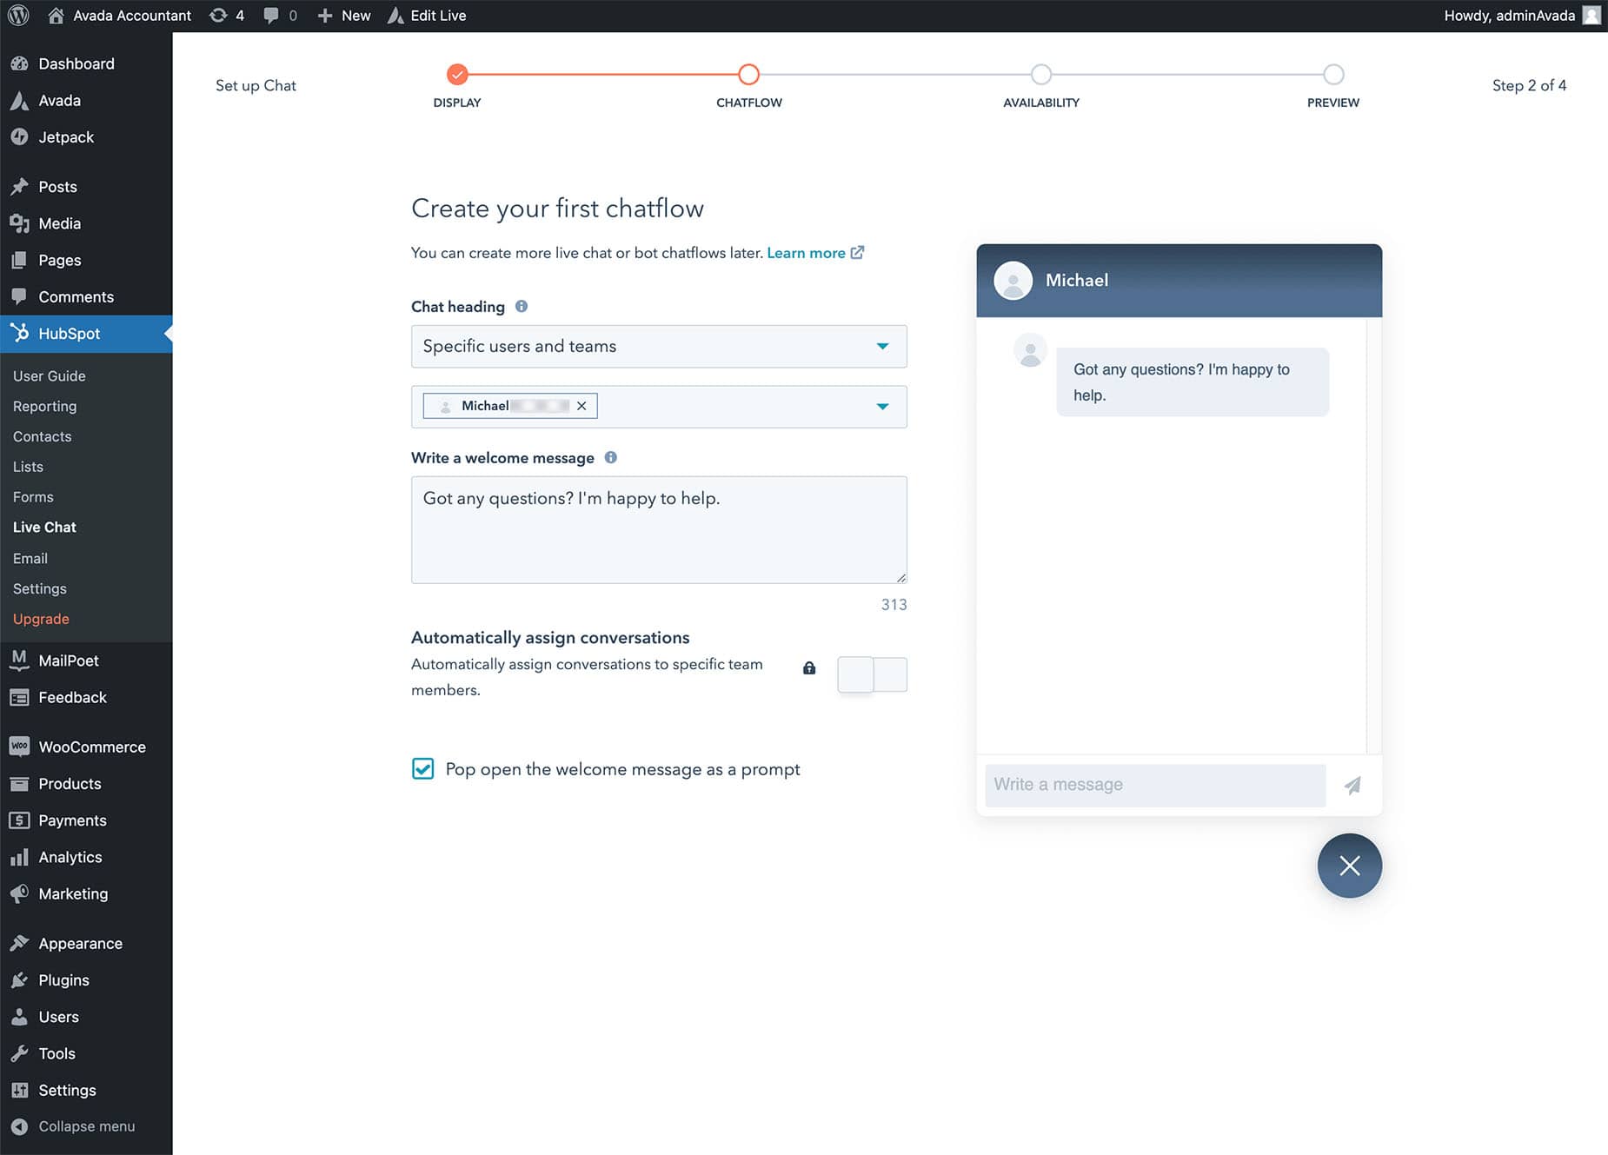
Task: Click the Chat heading info icon
Action: coord(522,306)
